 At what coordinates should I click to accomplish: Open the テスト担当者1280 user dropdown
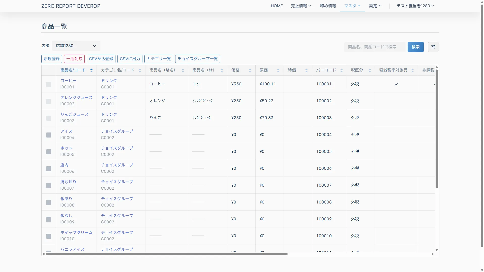(415, 6)
